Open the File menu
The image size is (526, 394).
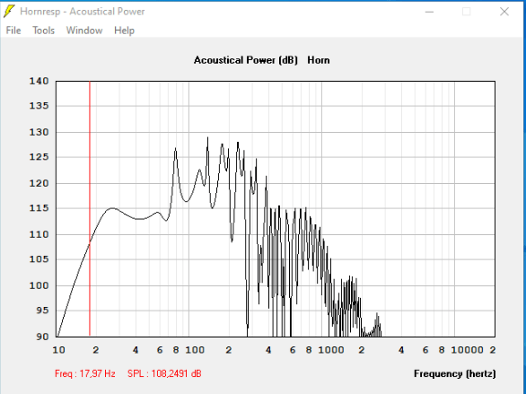coord(13,31)
